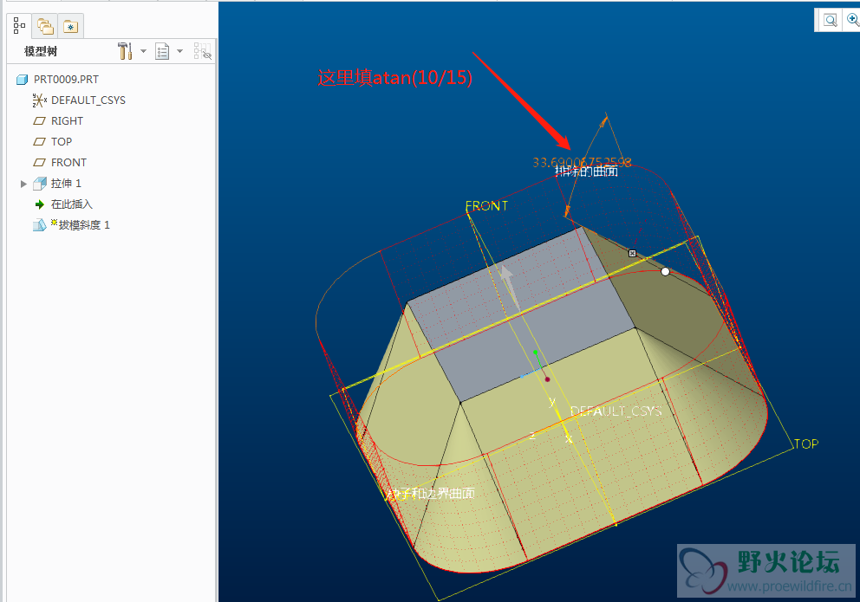Click the model tree Show list icon
This screenshot has width=860, height=602.
coord(162,51)
